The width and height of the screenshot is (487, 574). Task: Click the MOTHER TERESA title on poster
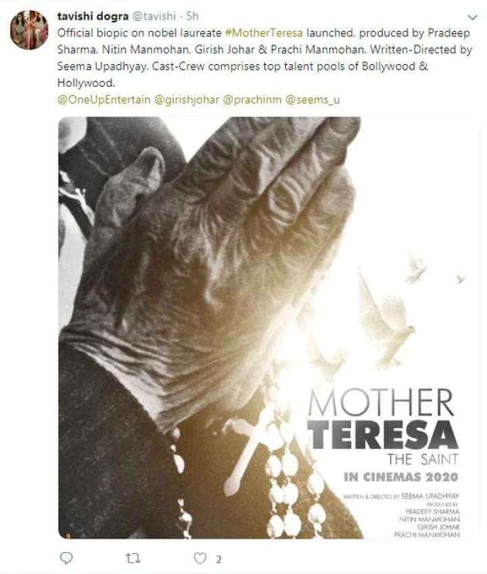point(383,420)
